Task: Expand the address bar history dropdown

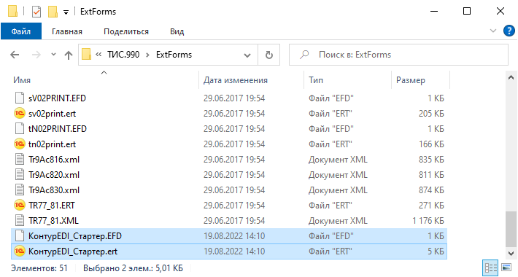Action: 247,55
